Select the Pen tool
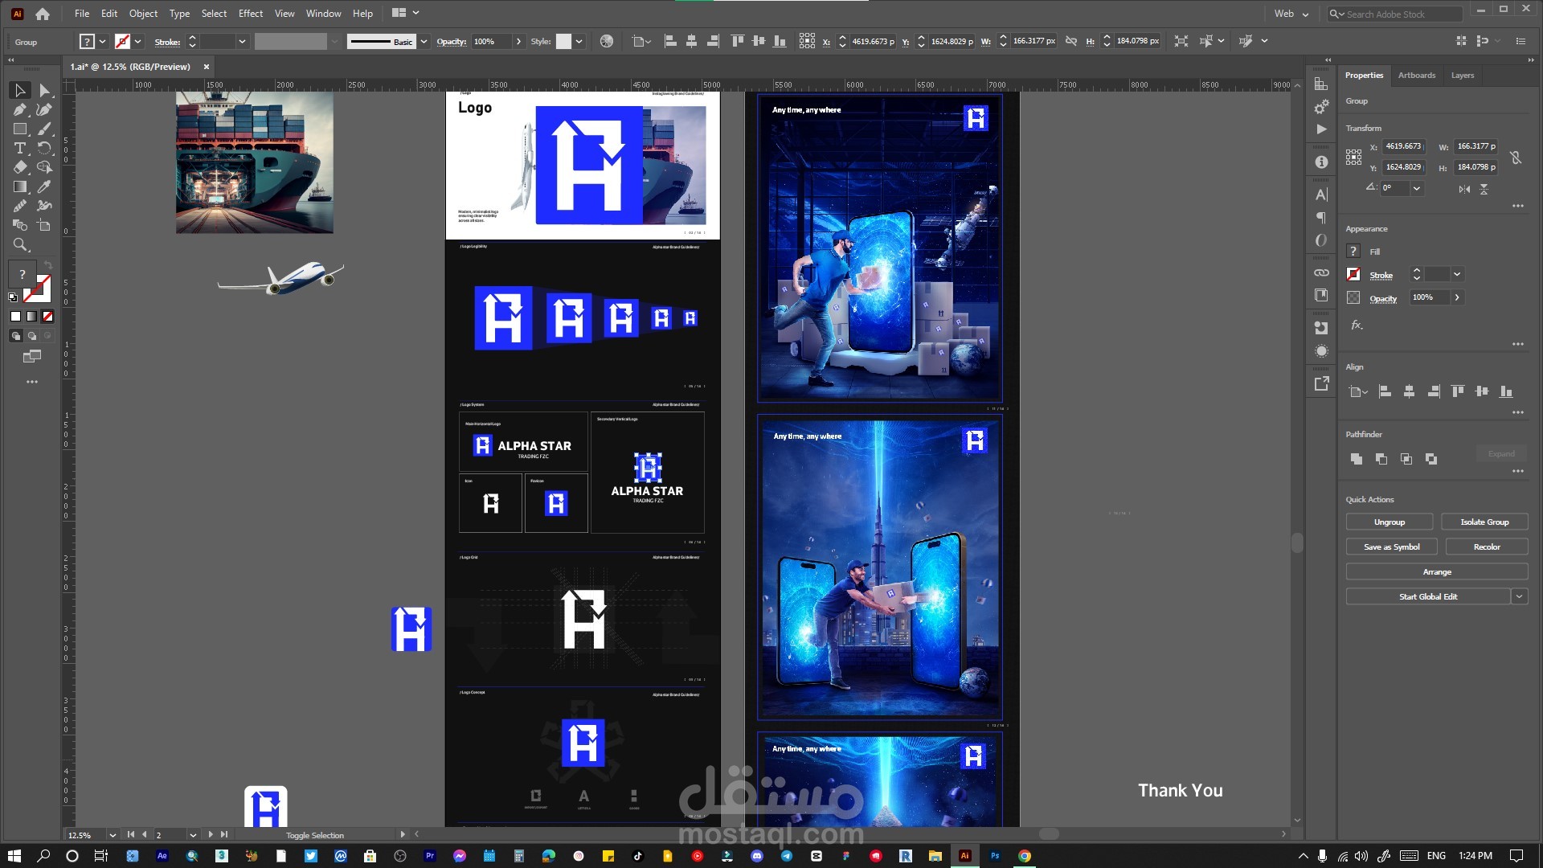This screenshot has width=1543, height=868. pyautogui.click(x=20, y=110)
